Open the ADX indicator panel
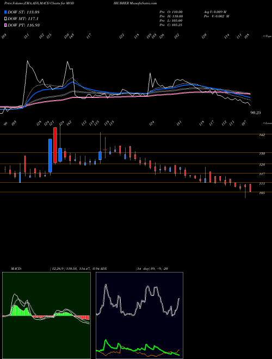Screen dimensions: 272x359 click(139, 315)
